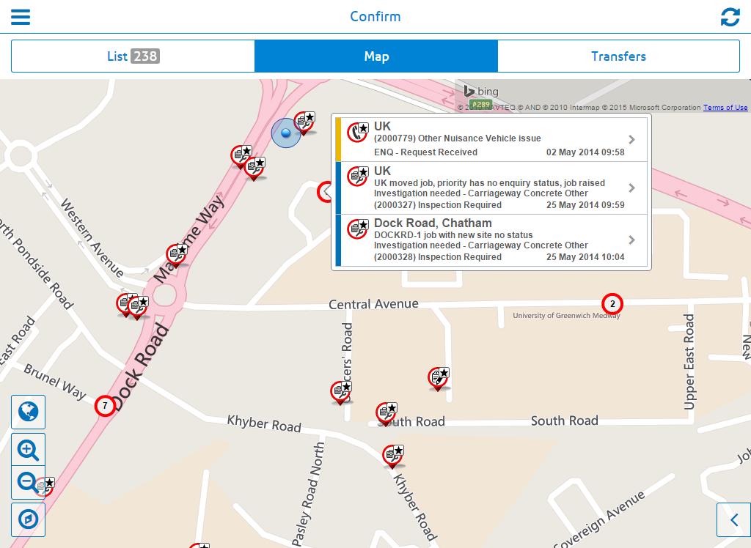Open Dock Road, Chatham job entry
The width and height of the screenshot is (751, 548).
[491, 240]
